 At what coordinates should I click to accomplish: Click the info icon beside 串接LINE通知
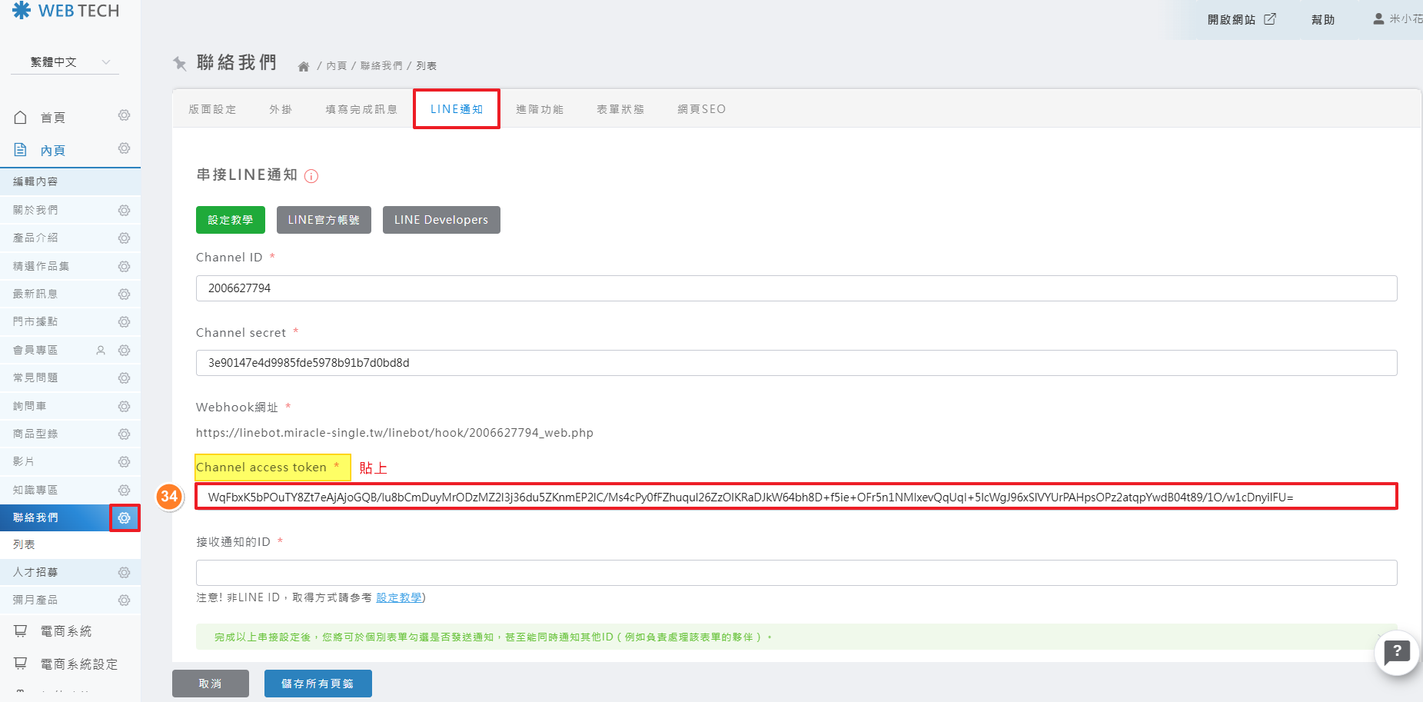[x=311, y=176]
